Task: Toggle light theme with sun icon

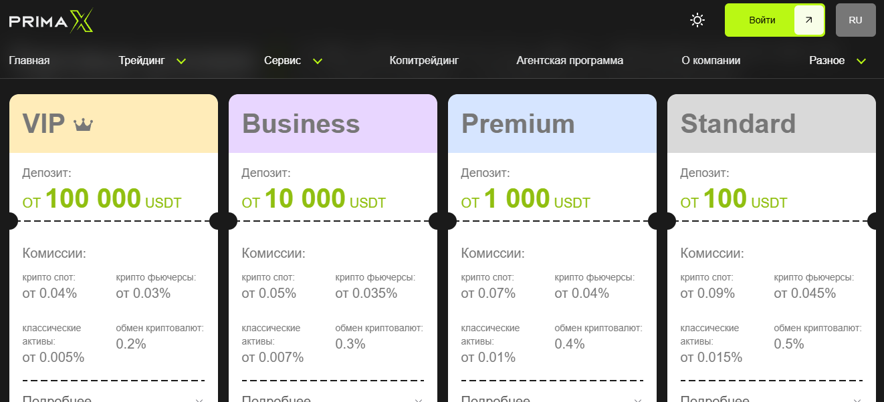Action: pos(697,20)
